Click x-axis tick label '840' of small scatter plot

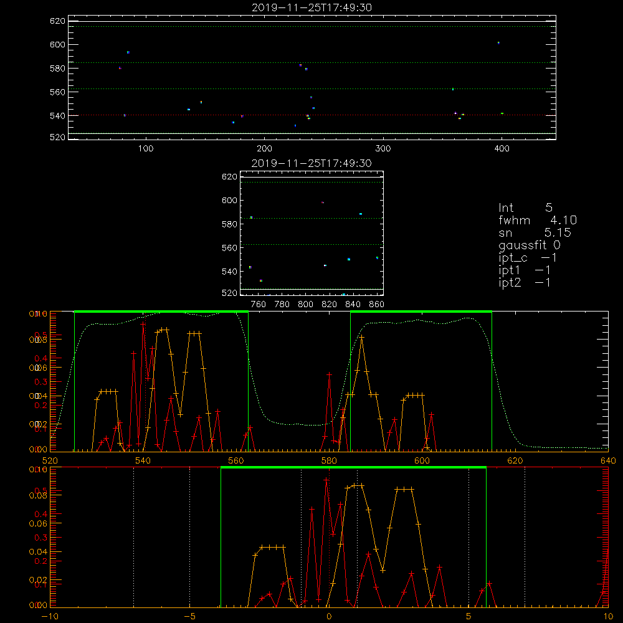coord(353,305)
